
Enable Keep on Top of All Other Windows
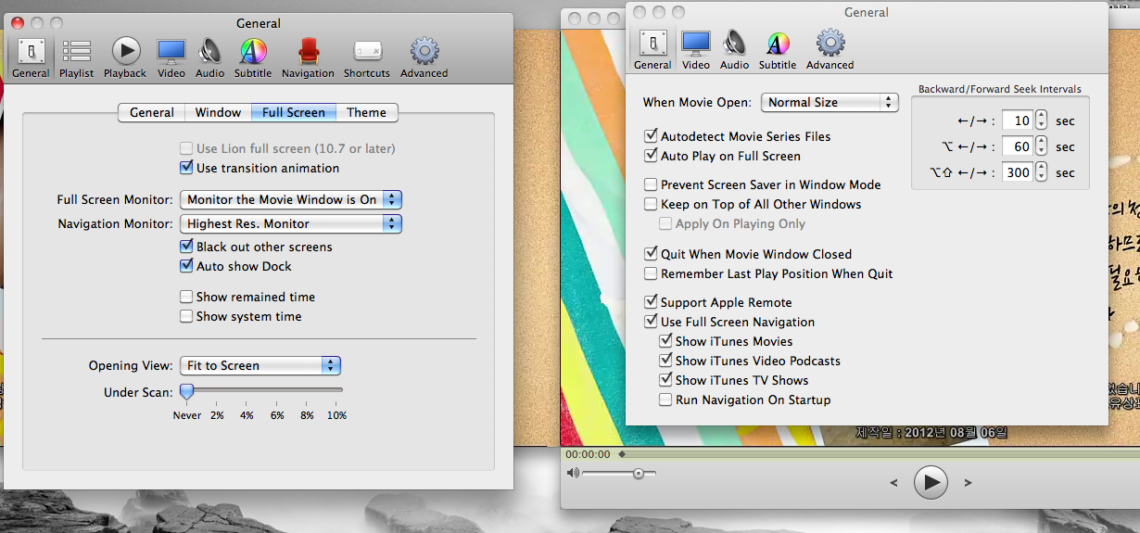(652, 204)
